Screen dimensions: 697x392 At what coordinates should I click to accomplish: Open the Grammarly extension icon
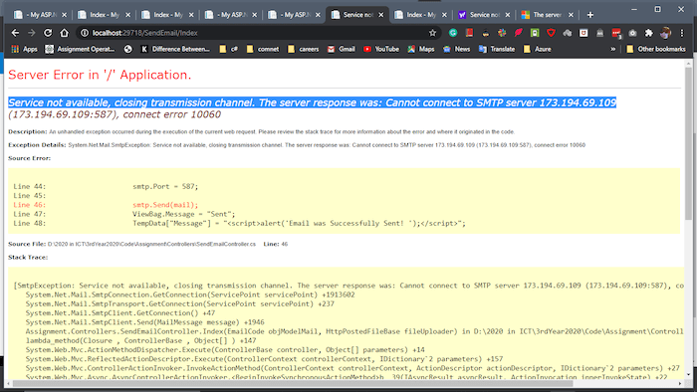[453, 33]
